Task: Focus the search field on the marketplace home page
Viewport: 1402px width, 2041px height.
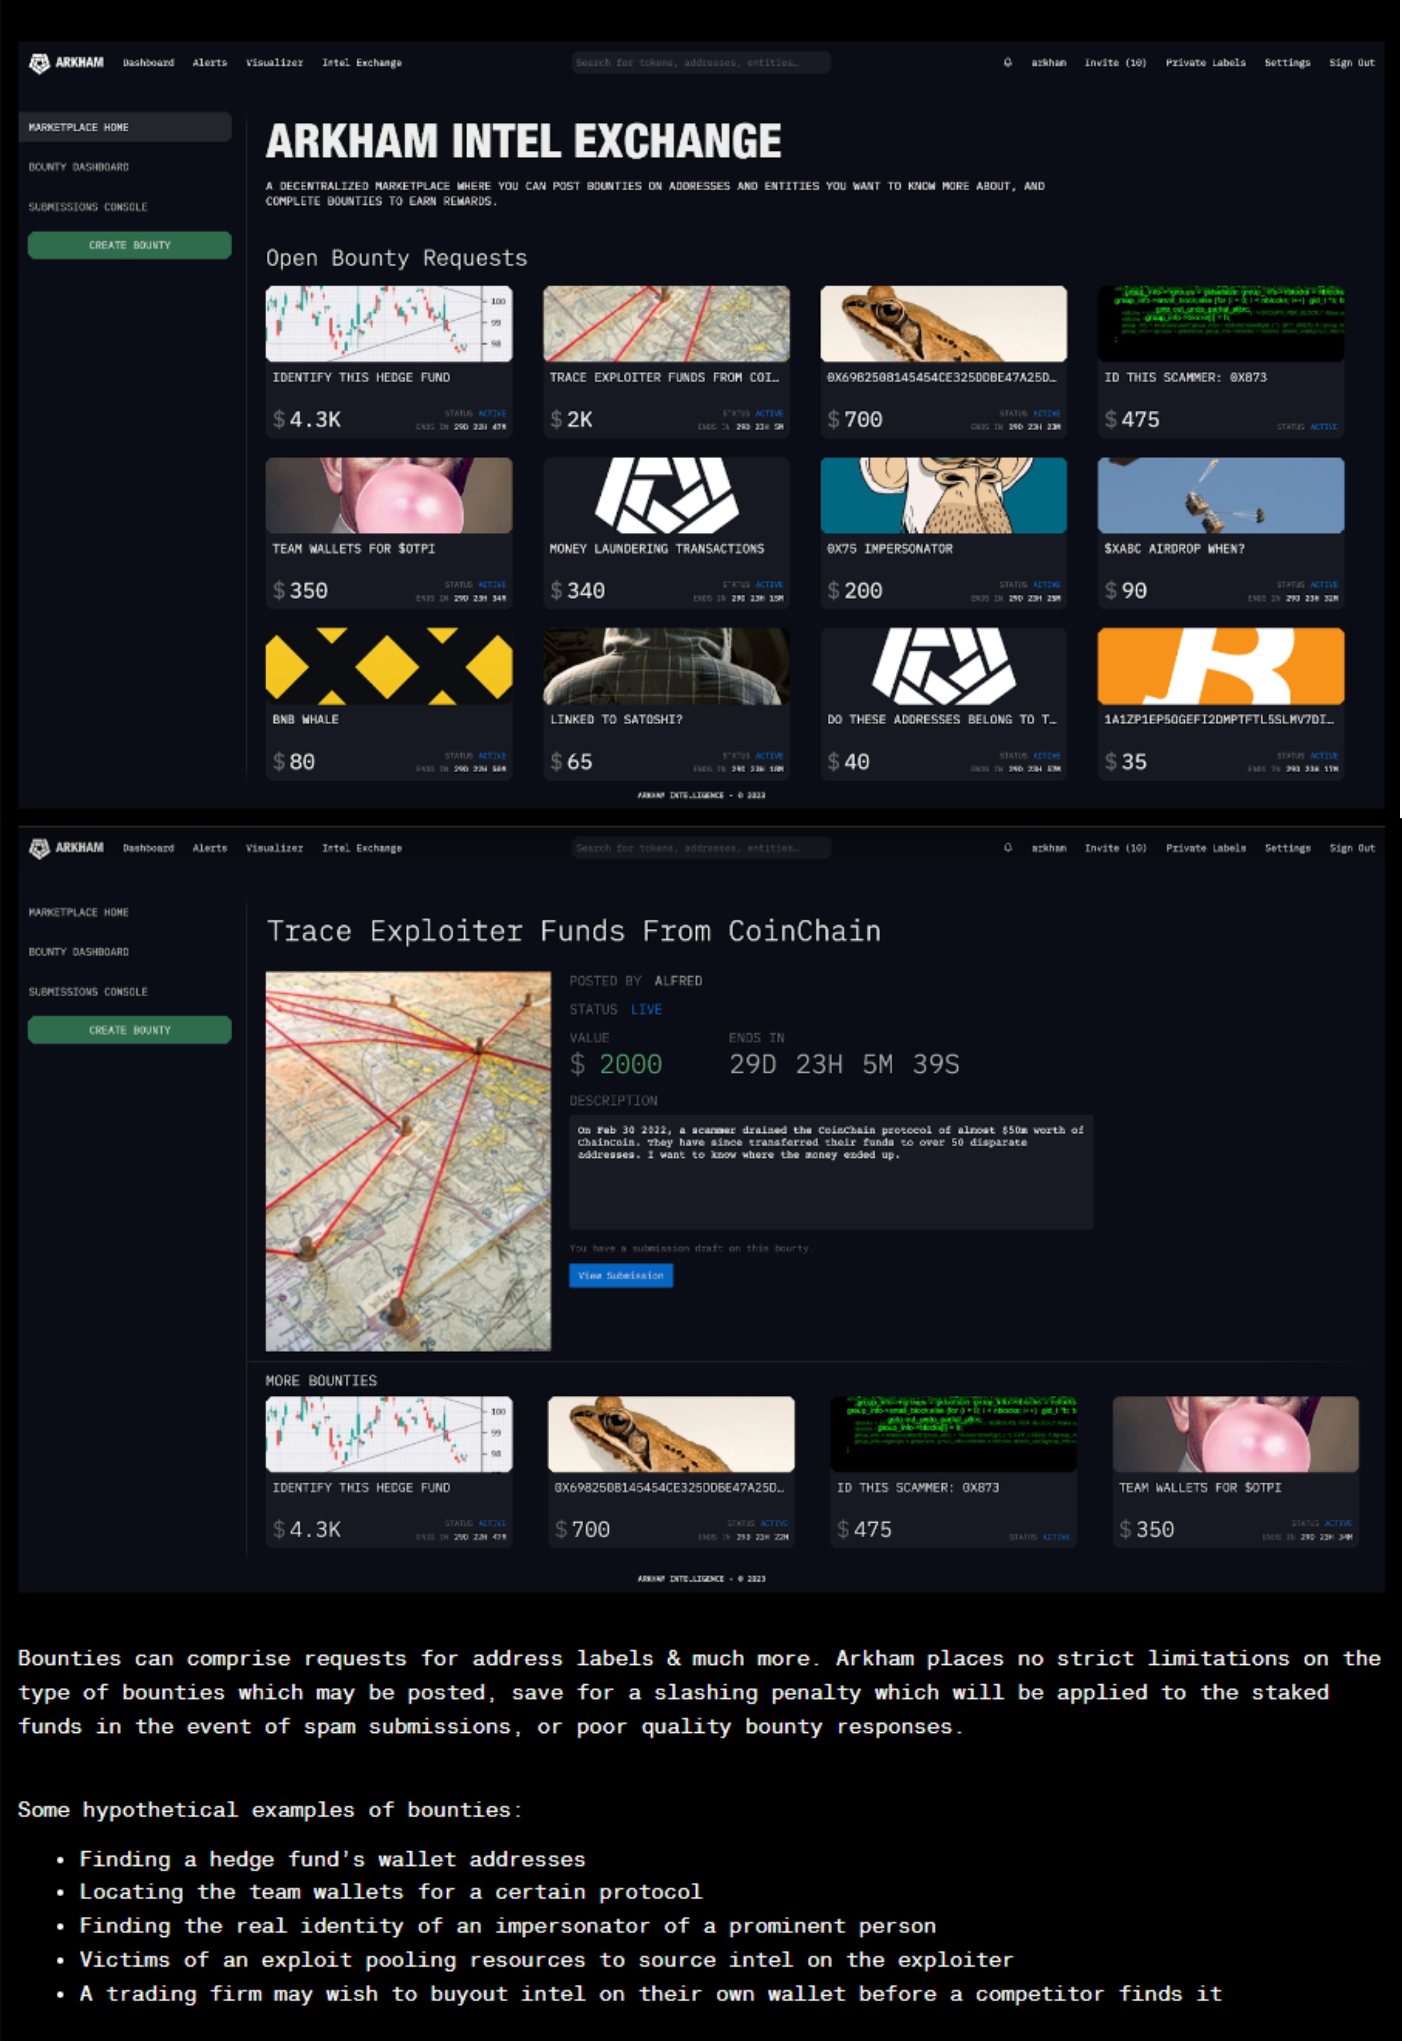Action: pyautogui.click(x=701, y=62)
